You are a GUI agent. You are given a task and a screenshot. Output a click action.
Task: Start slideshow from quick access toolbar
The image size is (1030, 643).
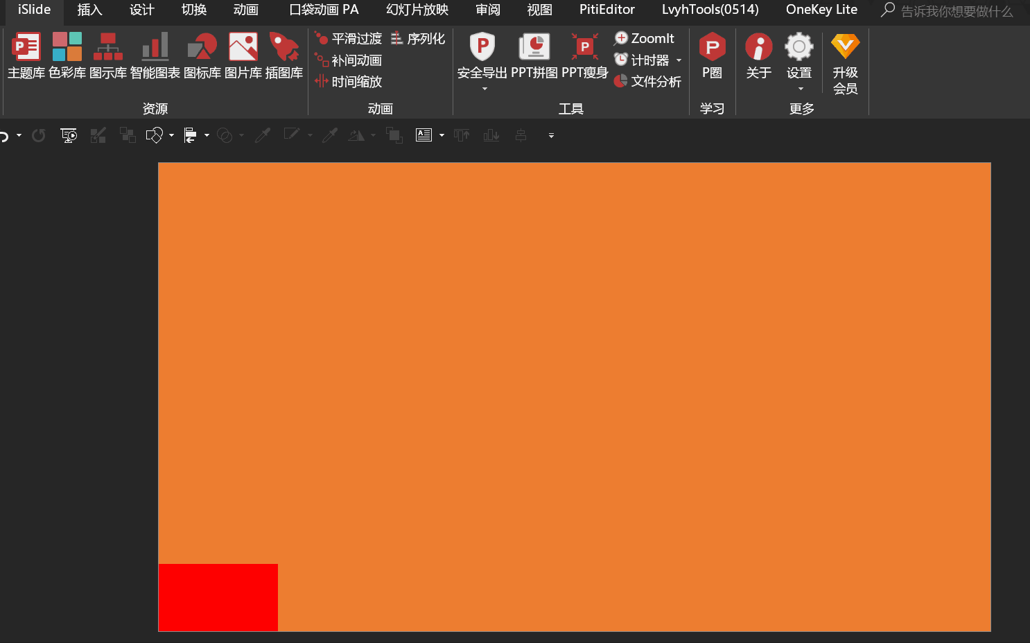click(69, 135)
